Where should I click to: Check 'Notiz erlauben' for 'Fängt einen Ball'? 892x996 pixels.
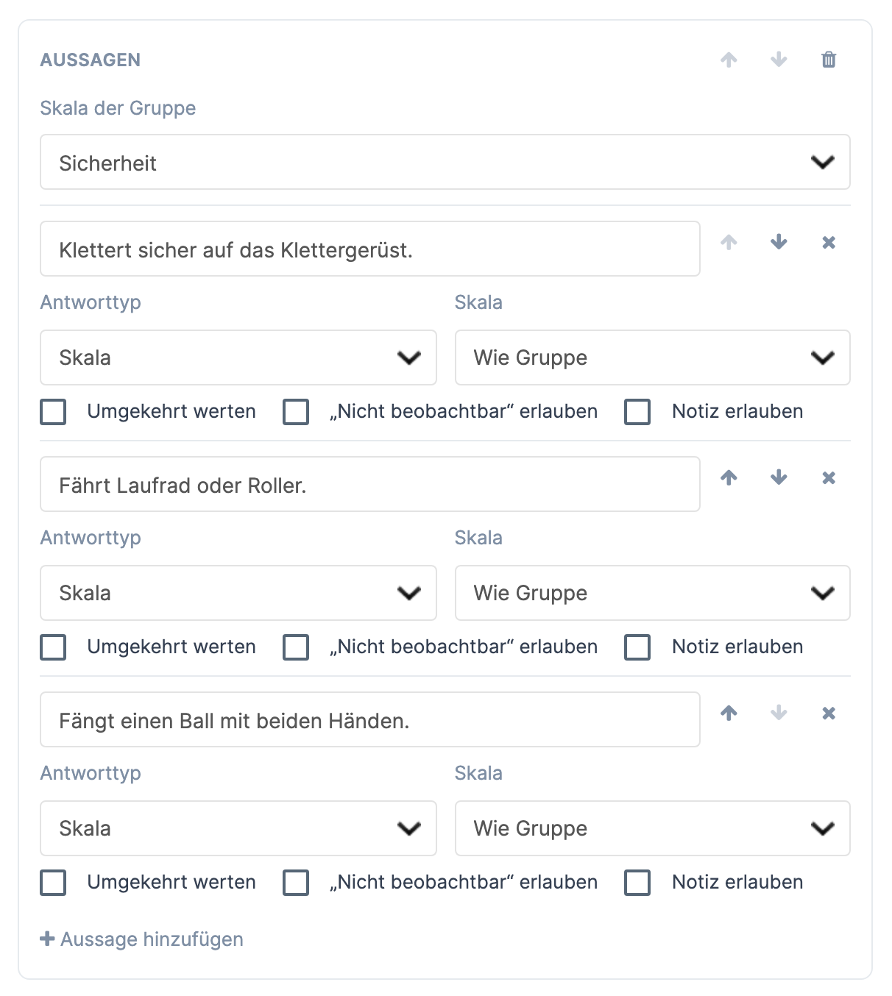(637, 883)
